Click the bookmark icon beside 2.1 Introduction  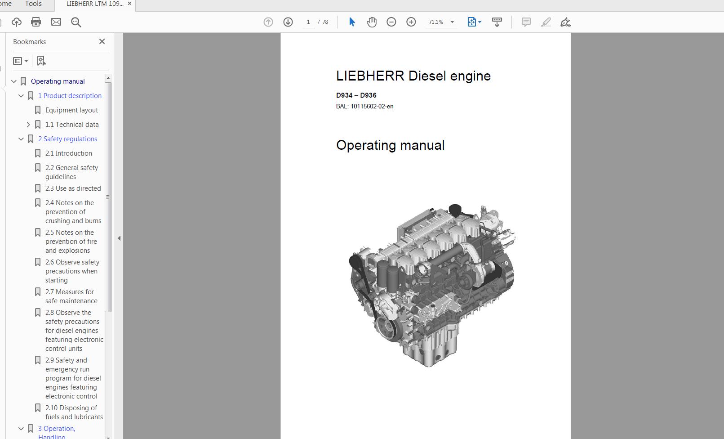coord(38,153)
